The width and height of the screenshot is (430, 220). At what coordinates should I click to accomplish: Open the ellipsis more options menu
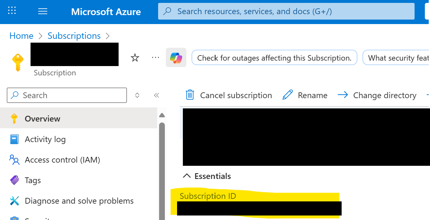pos(155,57)
